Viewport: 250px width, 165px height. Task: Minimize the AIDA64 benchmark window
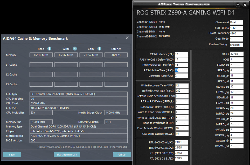pos(116,38)
